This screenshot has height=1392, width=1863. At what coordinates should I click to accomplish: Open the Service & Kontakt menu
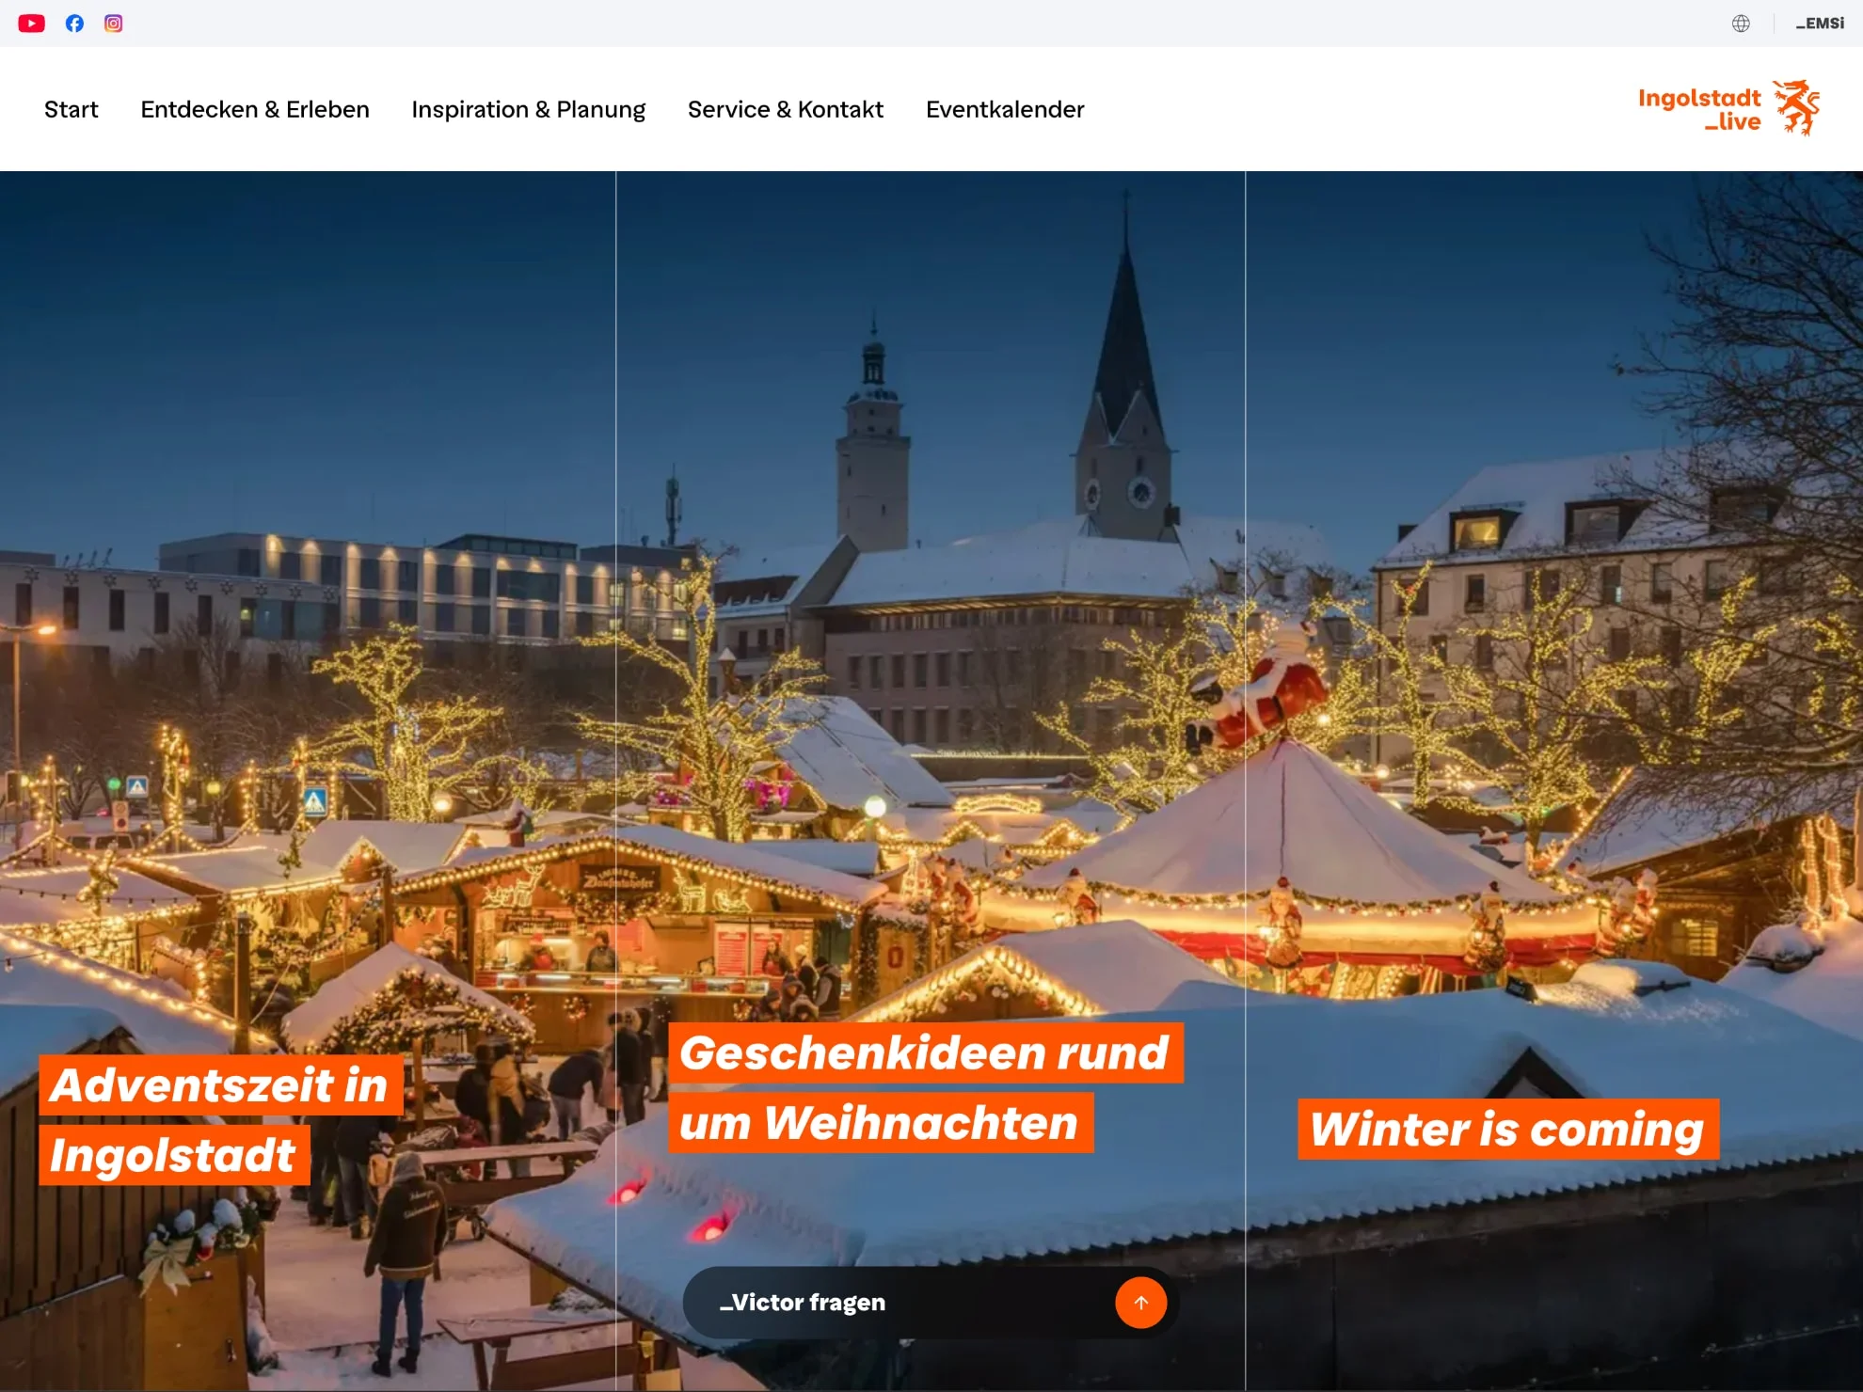[786, 109]
